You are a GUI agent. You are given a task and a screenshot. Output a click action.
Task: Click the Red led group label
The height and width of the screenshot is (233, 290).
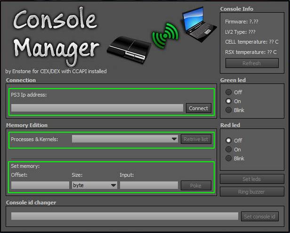point(230,125)
